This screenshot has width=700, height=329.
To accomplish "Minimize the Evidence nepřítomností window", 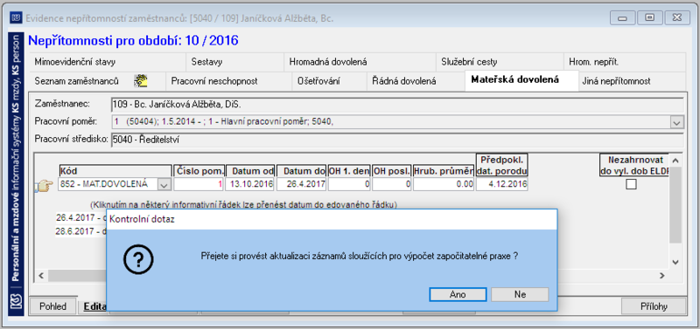I will click(x=622, y=17).
